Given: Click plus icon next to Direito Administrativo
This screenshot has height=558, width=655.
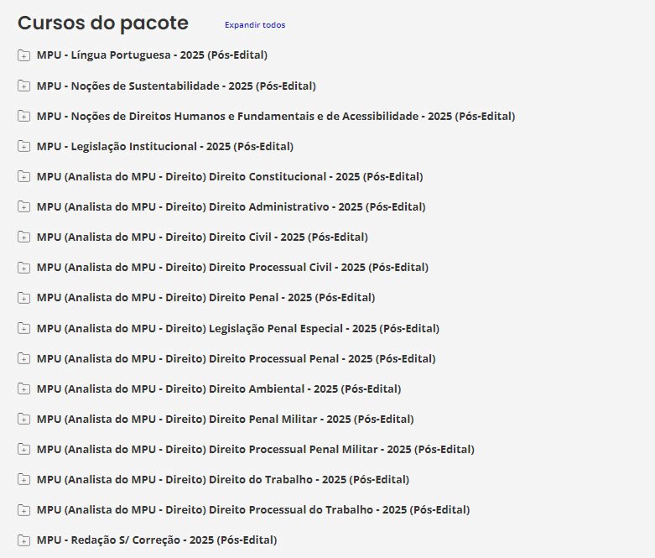Looking at the screenshot, I should (x=23, y=207).
